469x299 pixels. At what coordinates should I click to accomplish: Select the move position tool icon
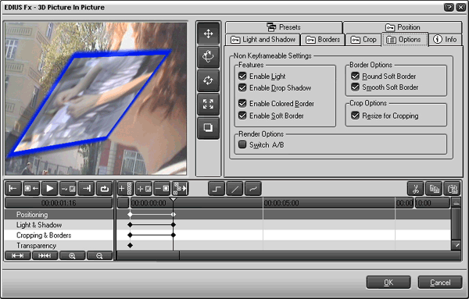(208, 34)
